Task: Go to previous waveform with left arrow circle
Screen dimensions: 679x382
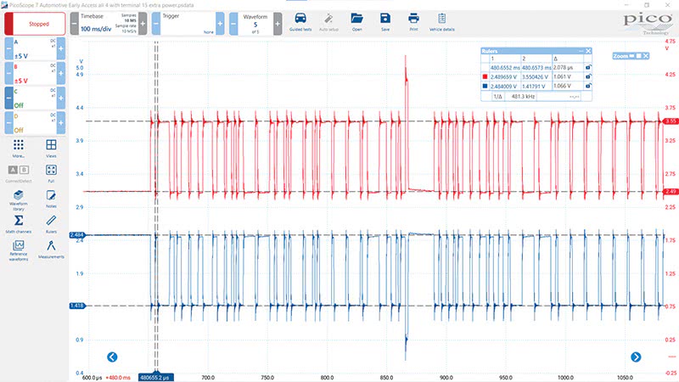Action: [112, 357]
